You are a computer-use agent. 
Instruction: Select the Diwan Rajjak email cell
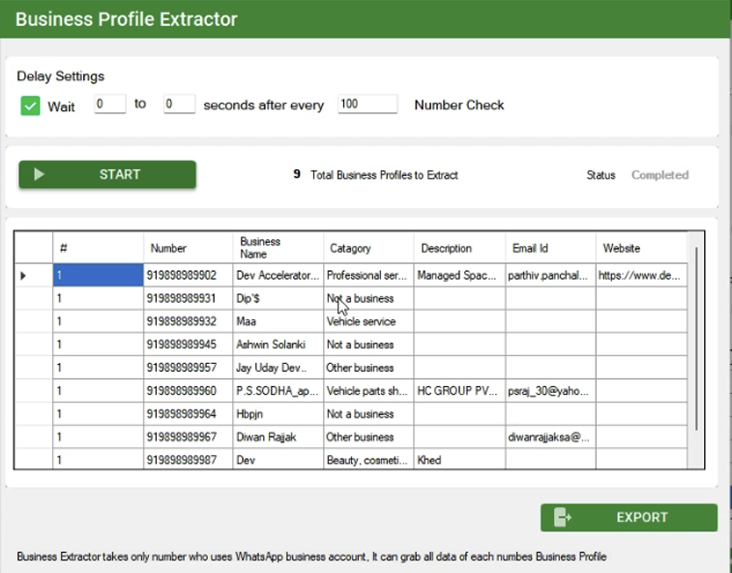[549, 437]
